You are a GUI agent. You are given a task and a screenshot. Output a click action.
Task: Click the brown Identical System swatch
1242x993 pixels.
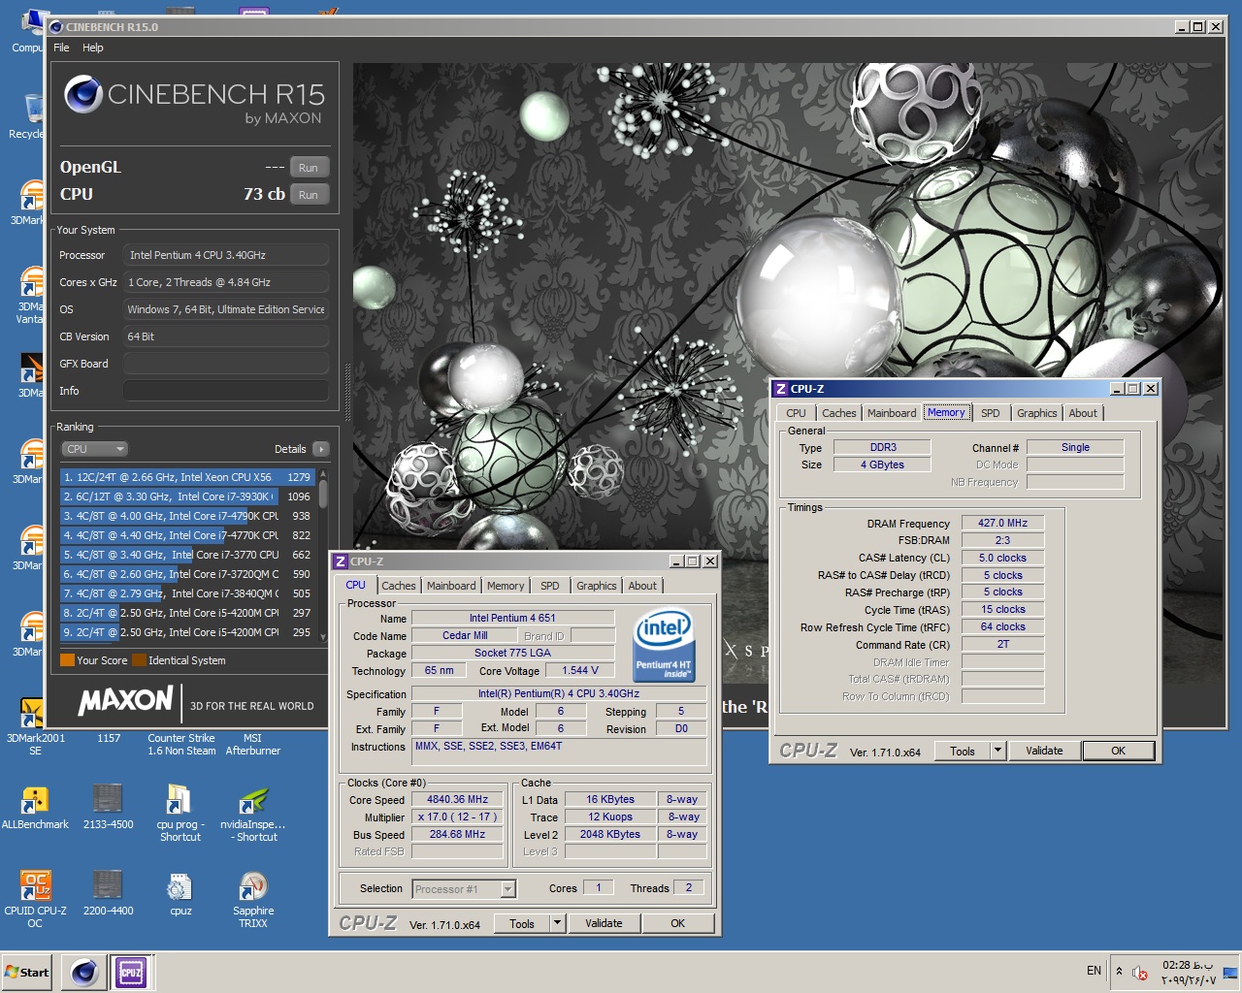click(x=139, y=660)
